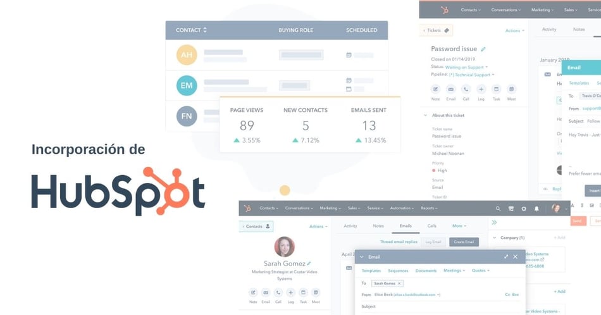Click the Log icon under Sarah Gomez

click(291, 293)
